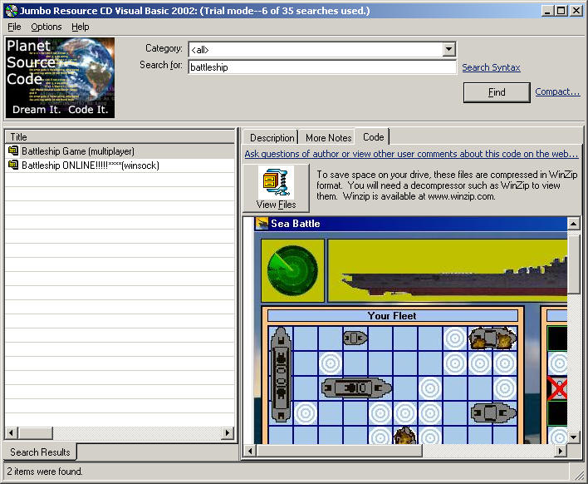Click the burning ship in fleet grid corner
The height and width of the screenshot is (484, 588).
pos(492,338)
